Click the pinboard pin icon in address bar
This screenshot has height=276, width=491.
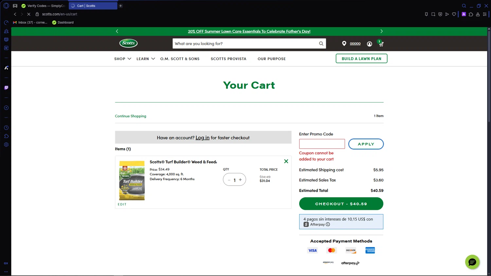426,14
